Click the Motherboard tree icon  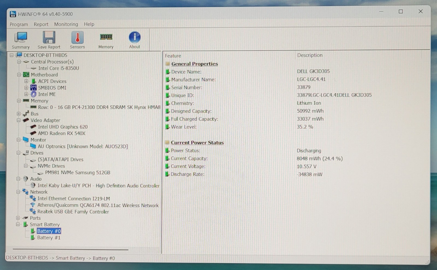(26, 75)
